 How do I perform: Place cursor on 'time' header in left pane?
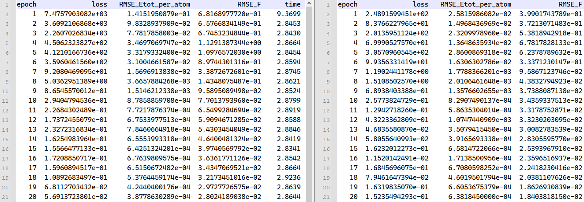(x=293, y=4)
